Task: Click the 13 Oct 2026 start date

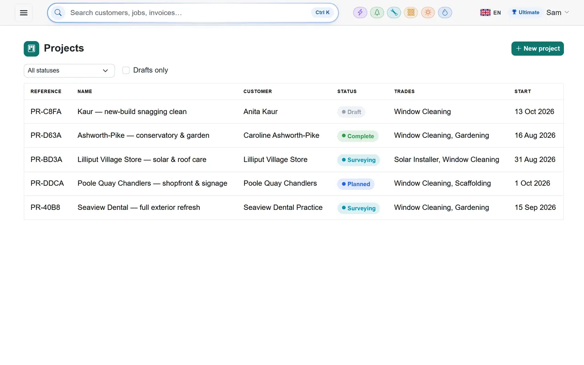Action: pyautogui.click(x=534, y=112)
